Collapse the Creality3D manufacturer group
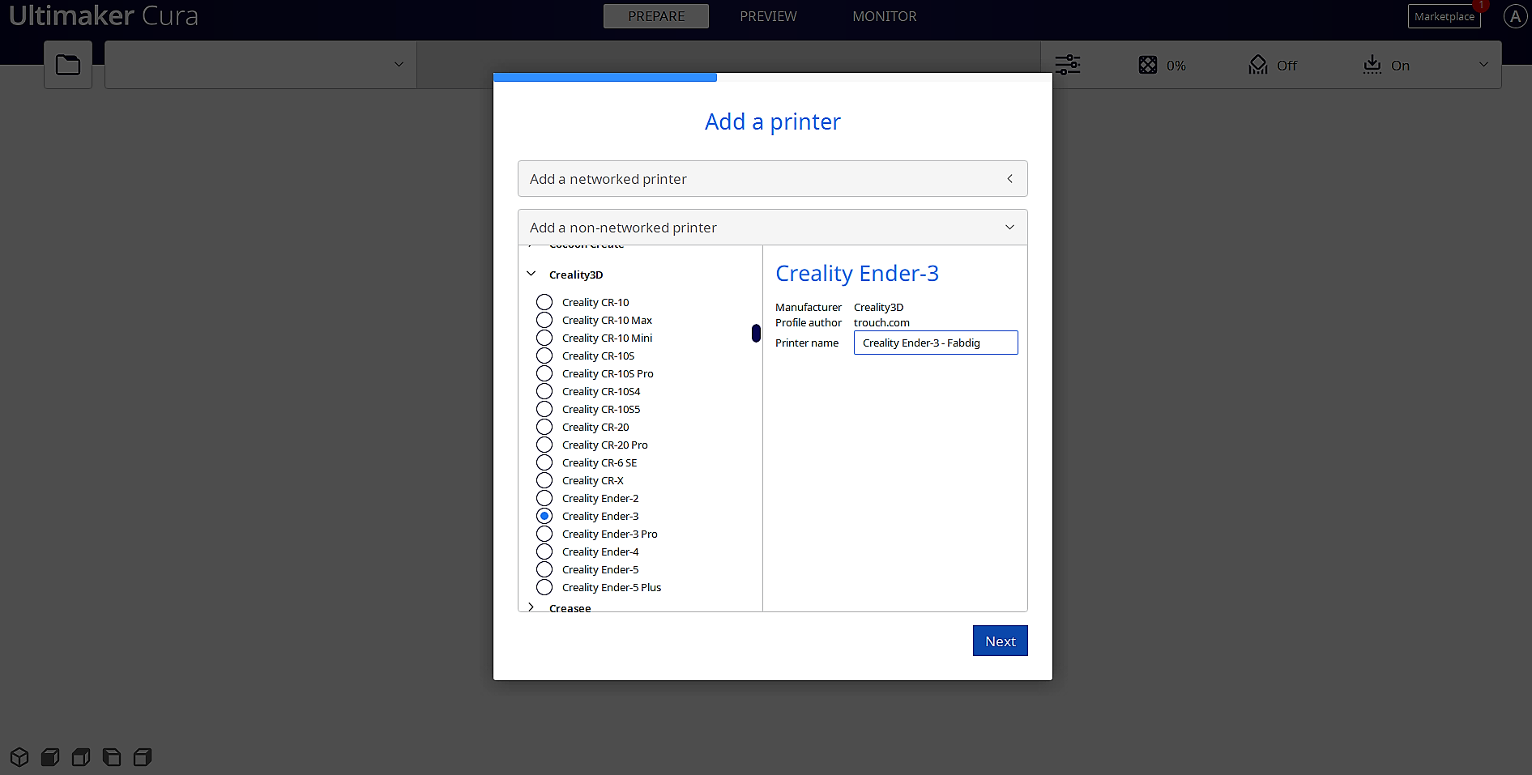The height and width of the screenshot is (775, 1532). point(531,274)
